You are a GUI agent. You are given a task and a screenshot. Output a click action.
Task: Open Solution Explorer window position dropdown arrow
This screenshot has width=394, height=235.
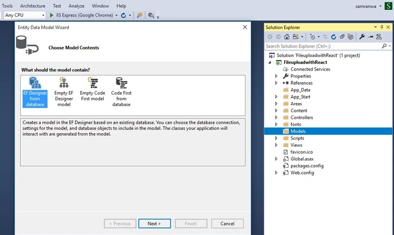pos(376,27)
